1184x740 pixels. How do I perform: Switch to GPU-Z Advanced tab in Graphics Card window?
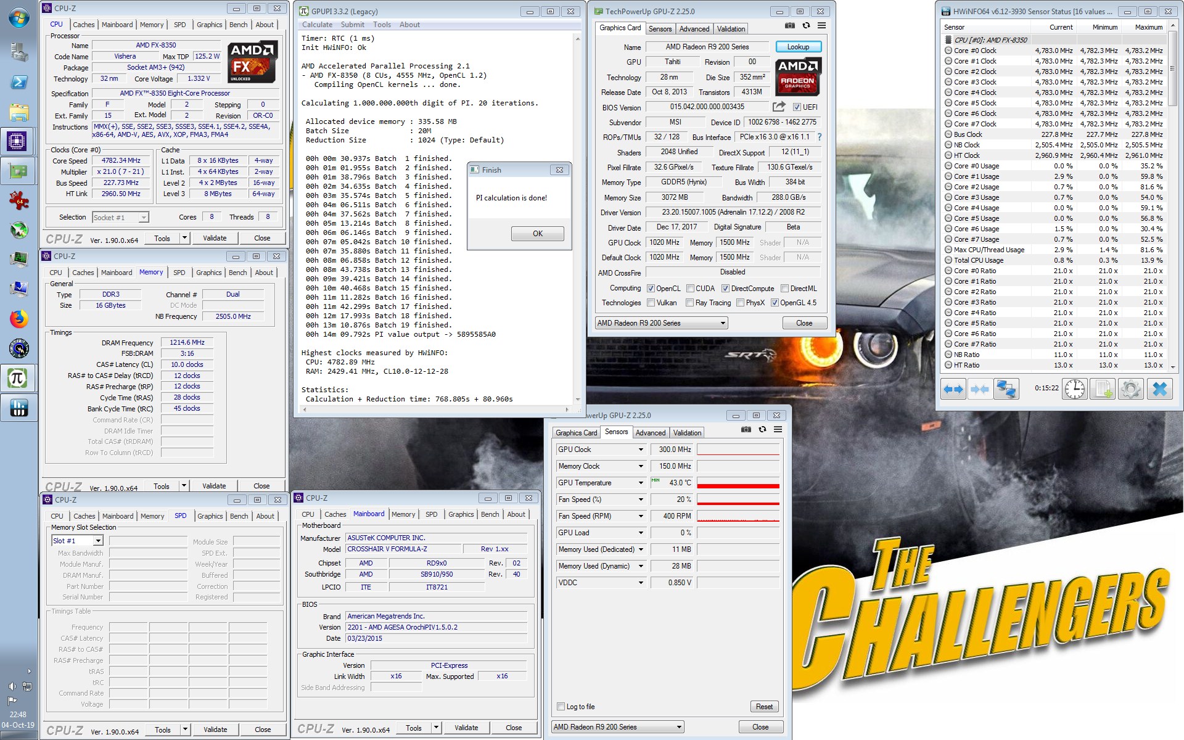(x=694, y=29)
